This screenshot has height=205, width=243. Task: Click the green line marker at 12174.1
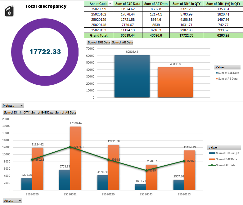click(70, 147)
